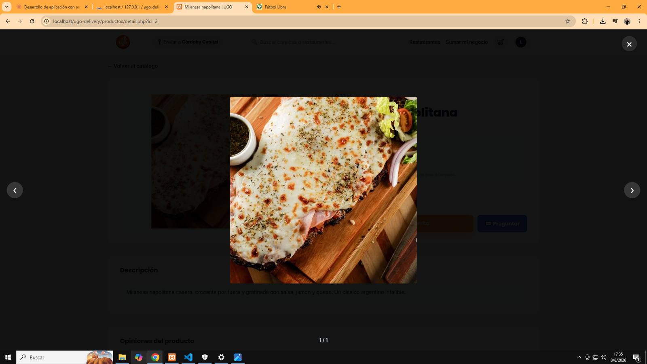Viewport: 647px width, 364px height.
Task: Open the Chrome profile avatar menu
Action: pyautogui.click(x=627, y=21)
